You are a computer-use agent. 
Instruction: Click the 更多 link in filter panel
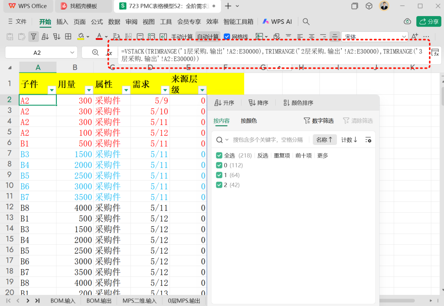pyautogui.click(x=323, y=155)
